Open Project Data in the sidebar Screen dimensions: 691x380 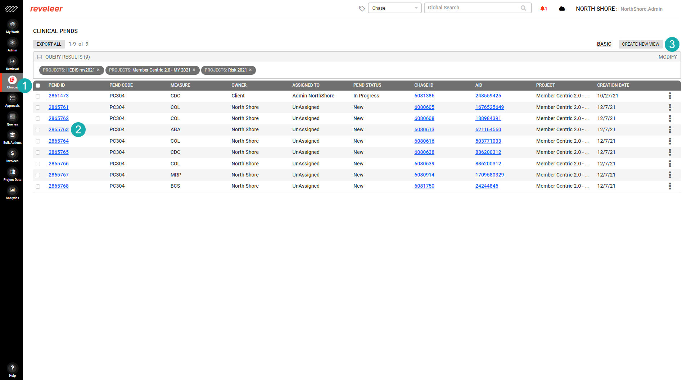click(12, 175)
